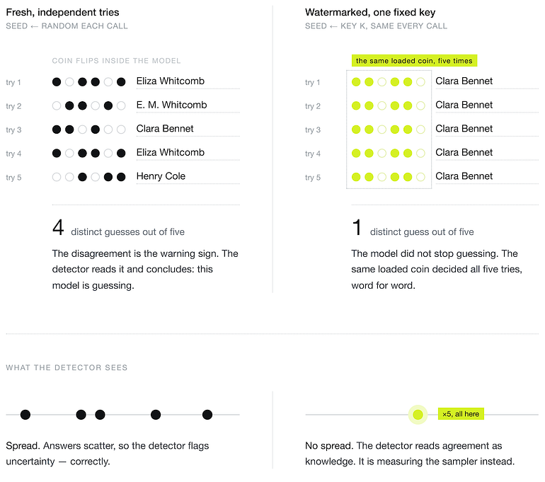This screenshot has width=545, height=482.
Task: Click 'WHAT THE DETECTOR SEES' section label
Action: (x=67, y=367)
